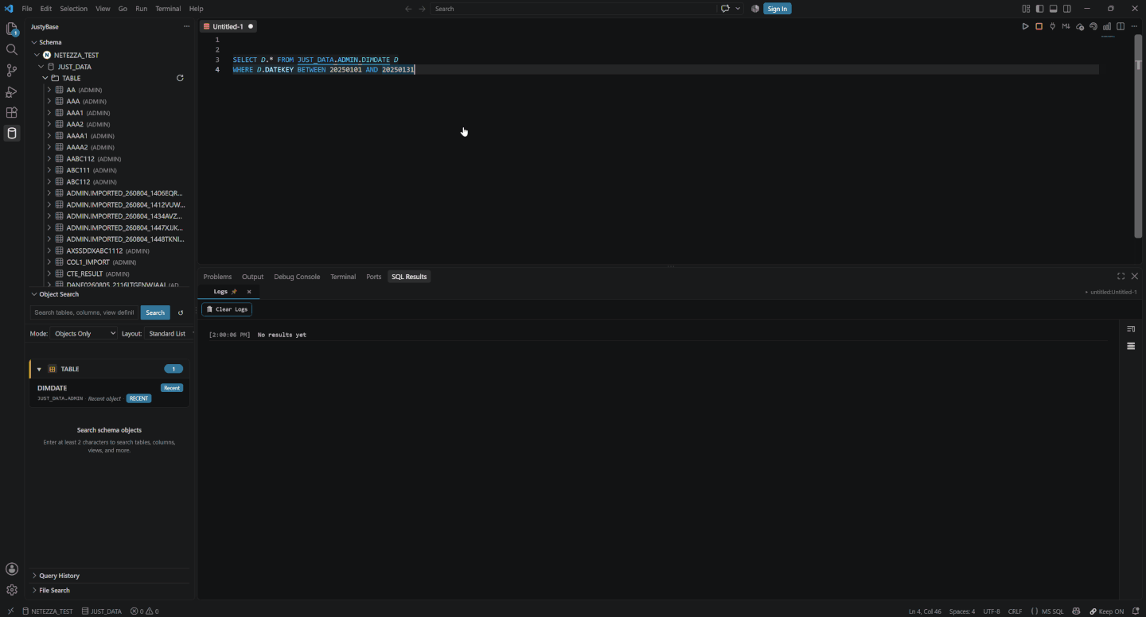
Task: Maximize the bottom panel size
Action: (1121, 276)
